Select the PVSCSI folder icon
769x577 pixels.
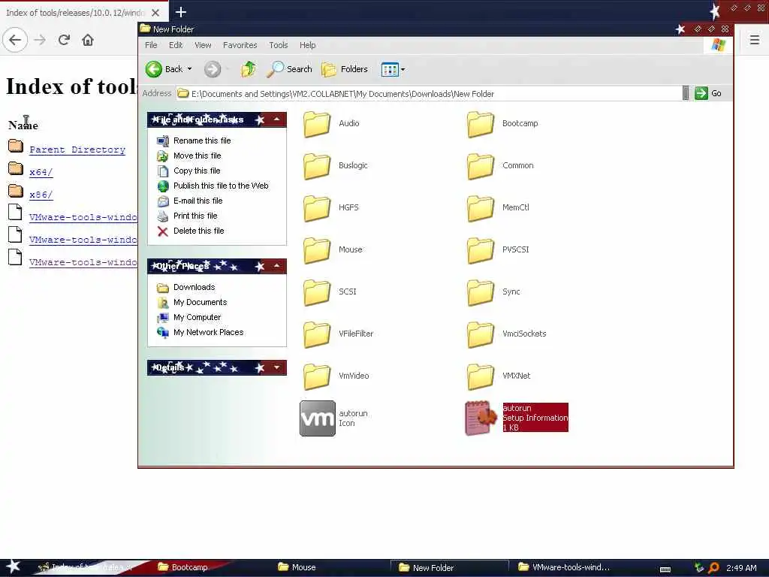click(481, 249)
